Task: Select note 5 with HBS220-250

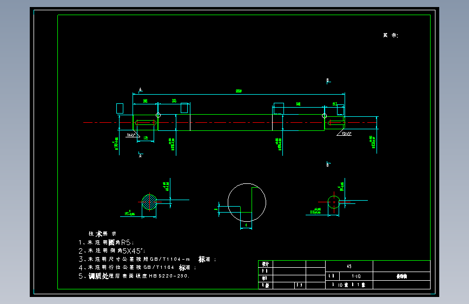Action: 134,276
